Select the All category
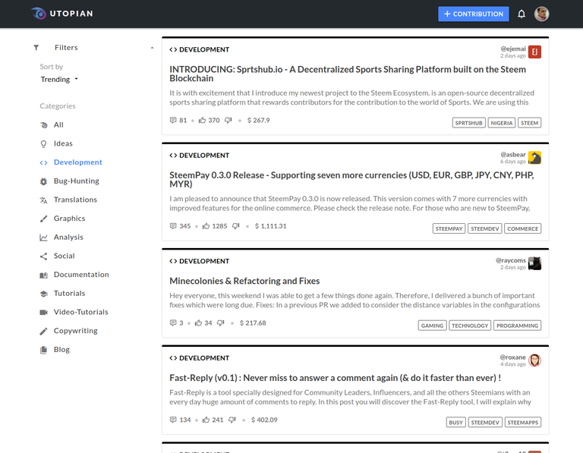583x453 pixels. click(58, 125)
